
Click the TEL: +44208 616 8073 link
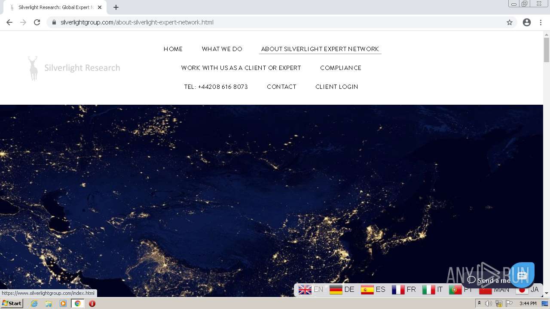[x=216, y=87]
